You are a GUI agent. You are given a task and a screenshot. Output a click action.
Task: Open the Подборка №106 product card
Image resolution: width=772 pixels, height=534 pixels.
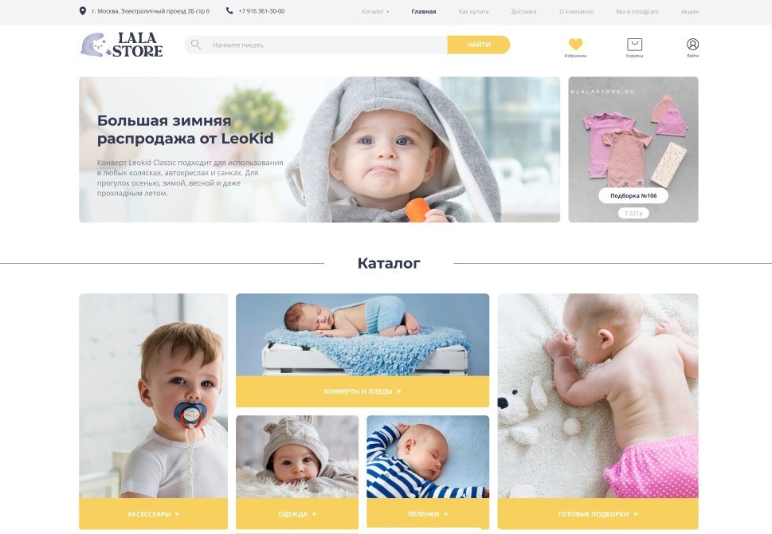[633, 149]
